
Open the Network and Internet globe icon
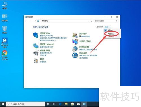[x=36, y=46]
